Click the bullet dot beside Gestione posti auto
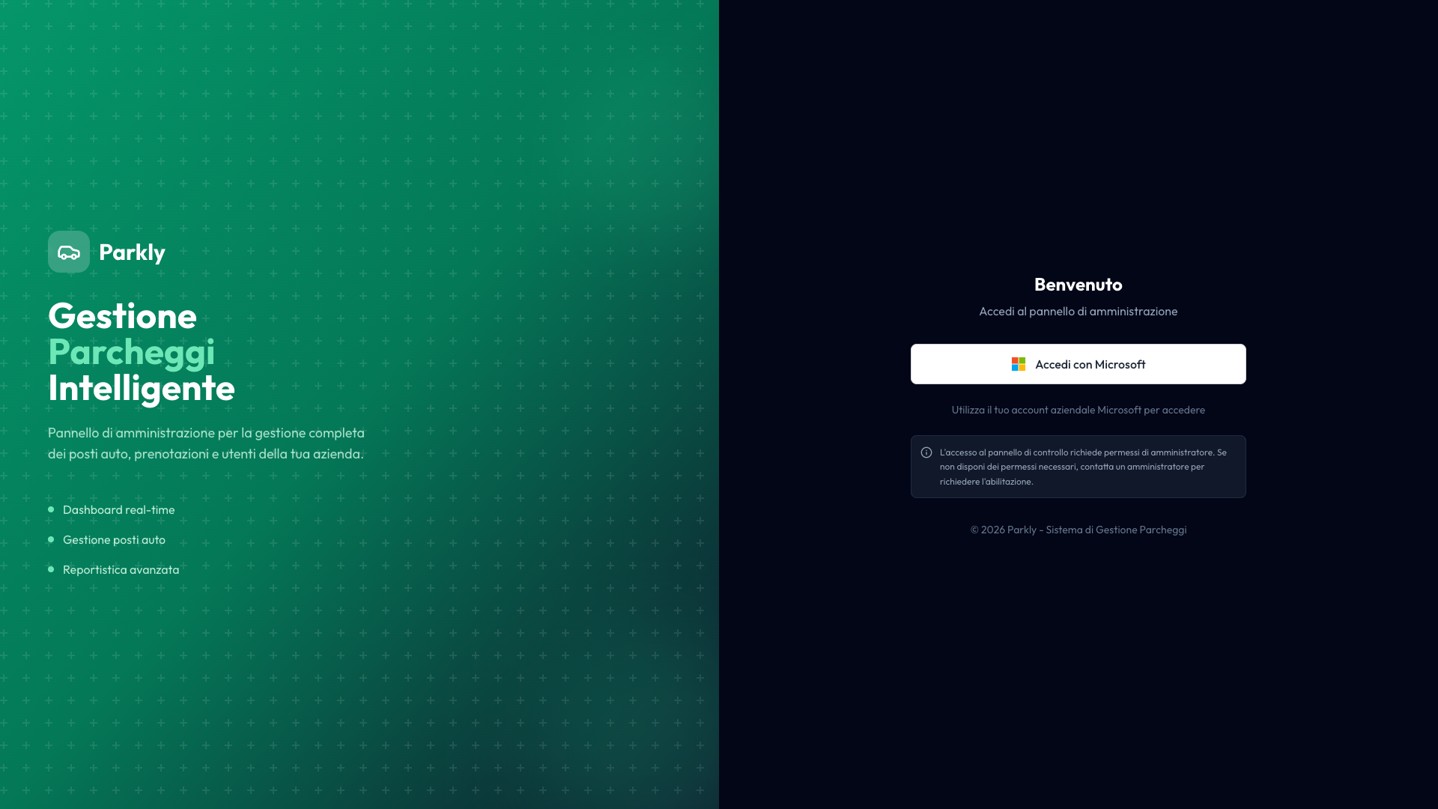The image size is (1438, 809). pyautogui.click(x=51, y=539)
